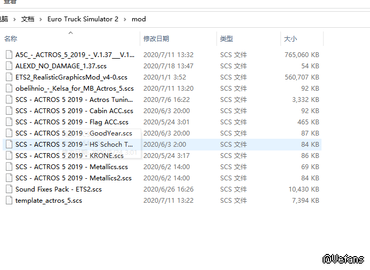
Task: Select SCS - ACTROS 5 2019 - Flag ACC.scs
Action: (72, 122)
